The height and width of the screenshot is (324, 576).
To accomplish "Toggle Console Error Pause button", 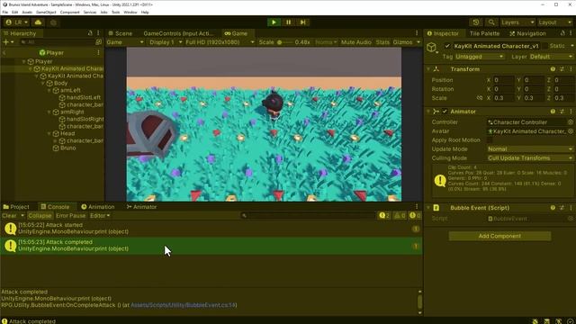I will [x=70, y=216].
